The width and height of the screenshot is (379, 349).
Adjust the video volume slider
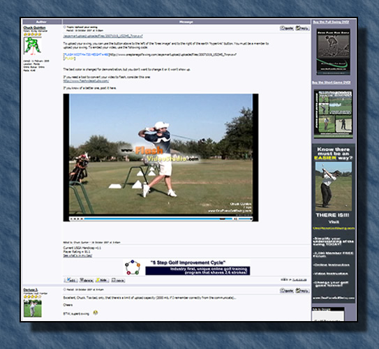click(245, 218)
